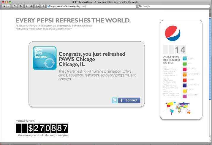Click the ENVIRONMENT category label

coord(193,95)
